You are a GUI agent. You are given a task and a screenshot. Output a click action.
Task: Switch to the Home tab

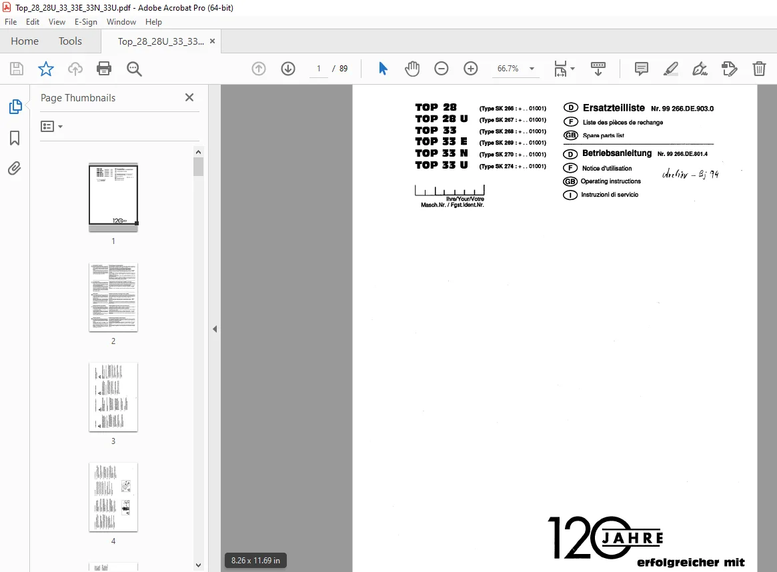[x=25, y=41]
